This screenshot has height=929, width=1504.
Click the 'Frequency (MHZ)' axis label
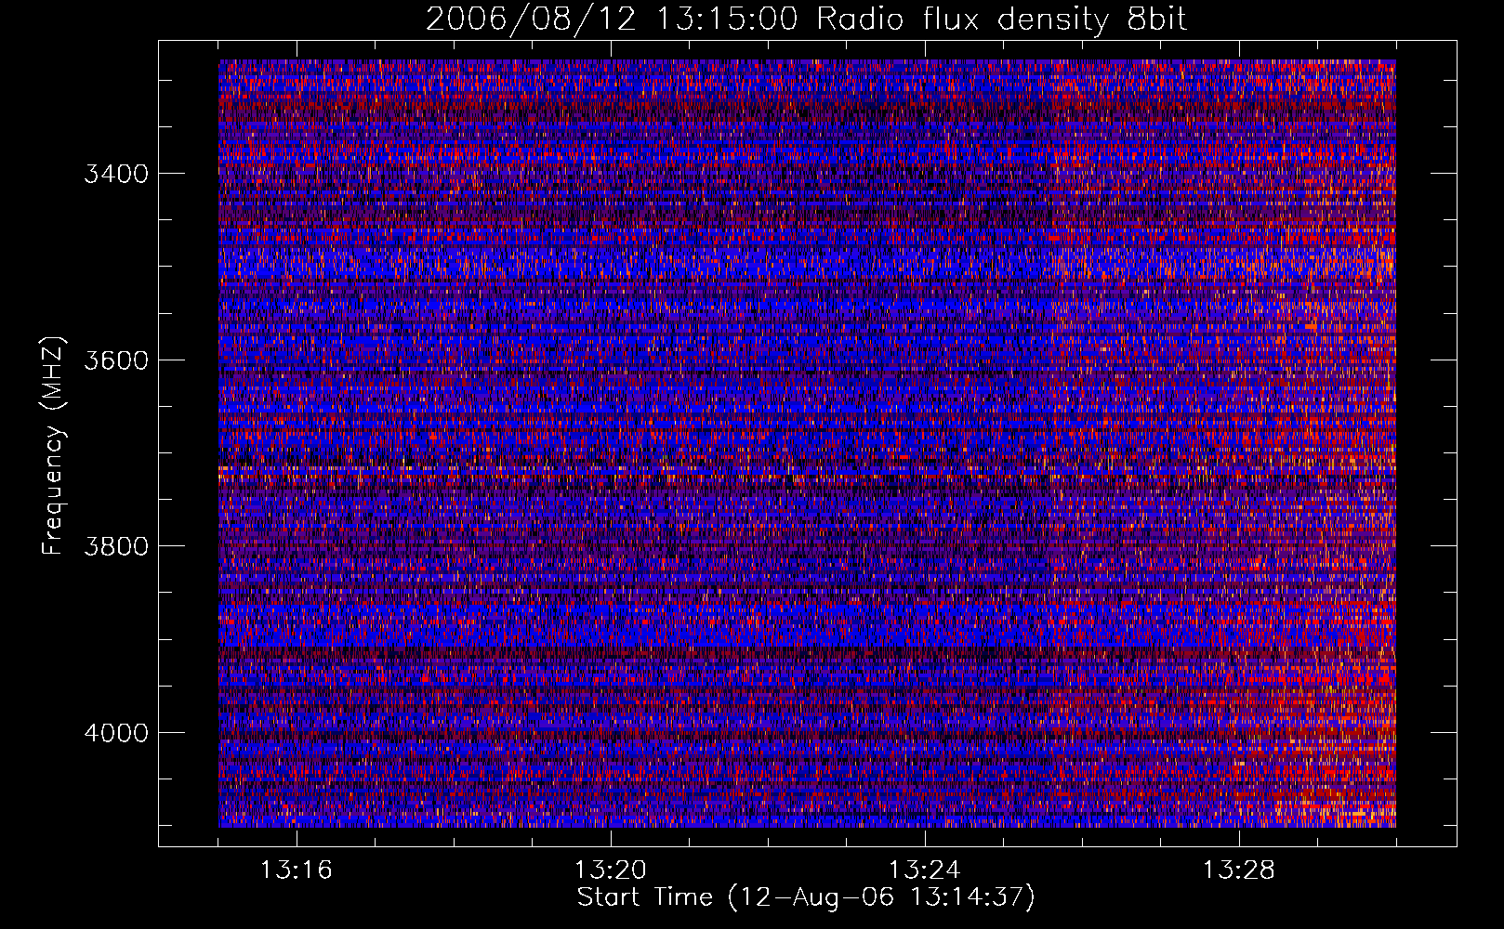54,446
